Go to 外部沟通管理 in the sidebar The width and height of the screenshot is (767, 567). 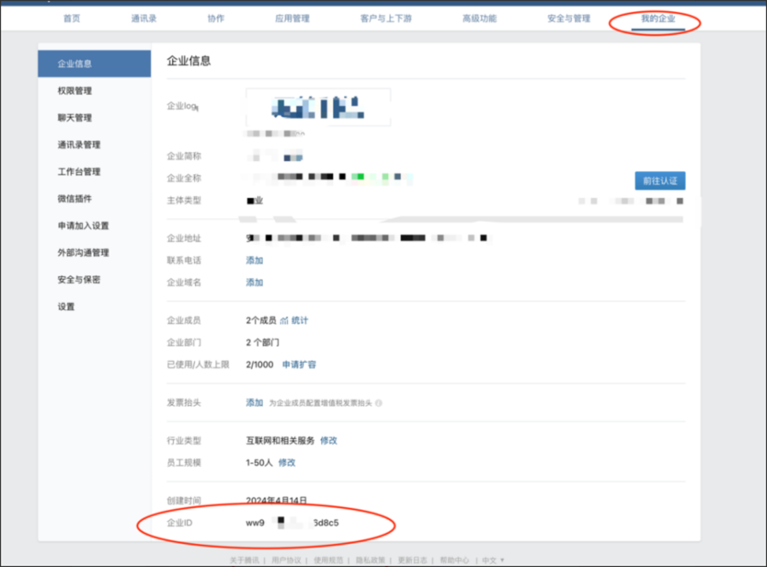coord(83,253)
